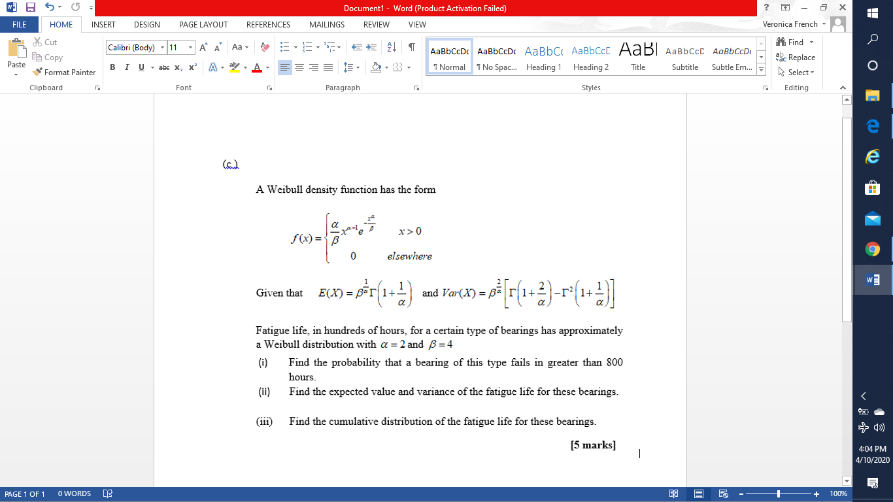Click the Subscript icon

180,67
